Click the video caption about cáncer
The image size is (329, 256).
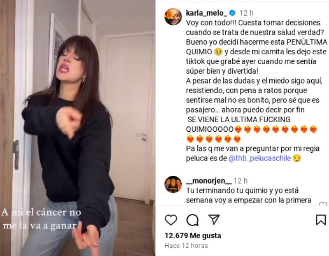click(41, 219)
